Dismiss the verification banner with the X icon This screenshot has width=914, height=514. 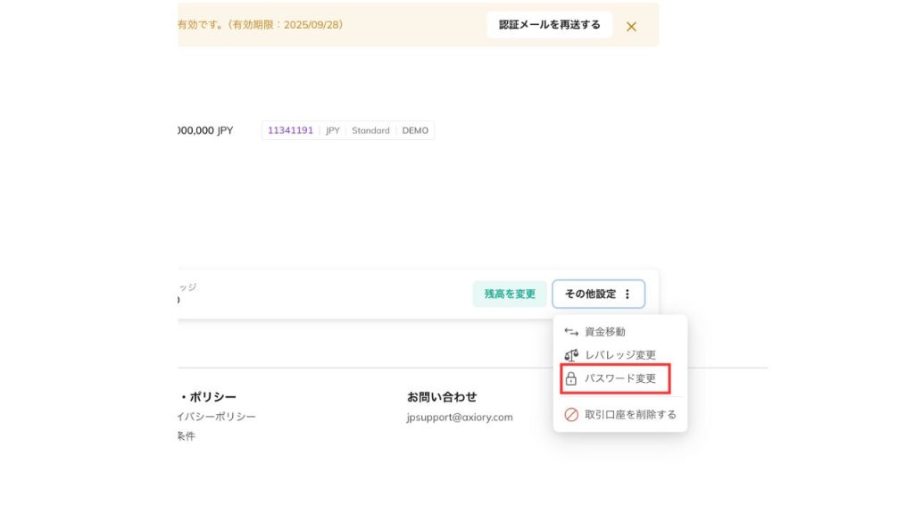(x=631, y=26)
